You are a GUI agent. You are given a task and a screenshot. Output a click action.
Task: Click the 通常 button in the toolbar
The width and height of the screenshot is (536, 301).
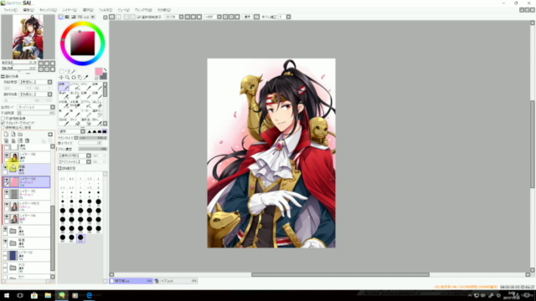(x=247, y=17)
